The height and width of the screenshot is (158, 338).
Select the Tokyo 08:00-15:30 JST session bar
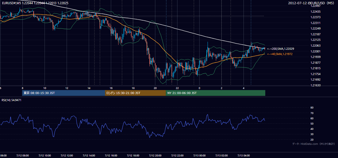pyautogui.click(x=64, y=93)
